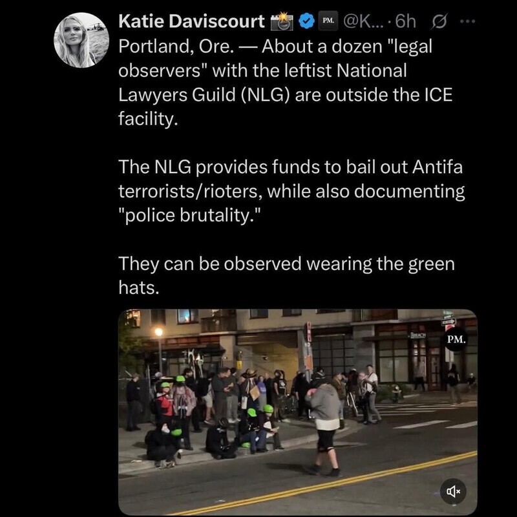The image size is (517, 517).
Task: Click the camera emoji next to name
Action: pyautogui.click(x=282, y=21)
